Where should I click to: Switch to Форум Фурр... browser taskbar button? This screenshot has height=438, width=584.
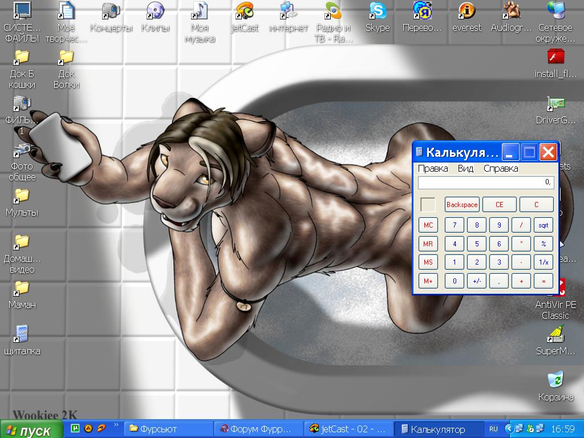(259, 429)
